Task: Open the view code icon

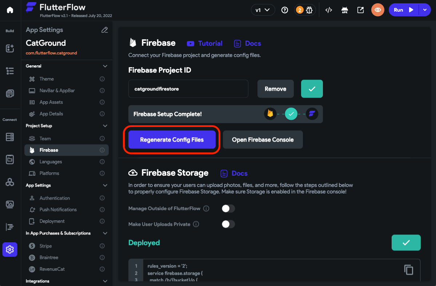Action: click(x=329, y=10)
